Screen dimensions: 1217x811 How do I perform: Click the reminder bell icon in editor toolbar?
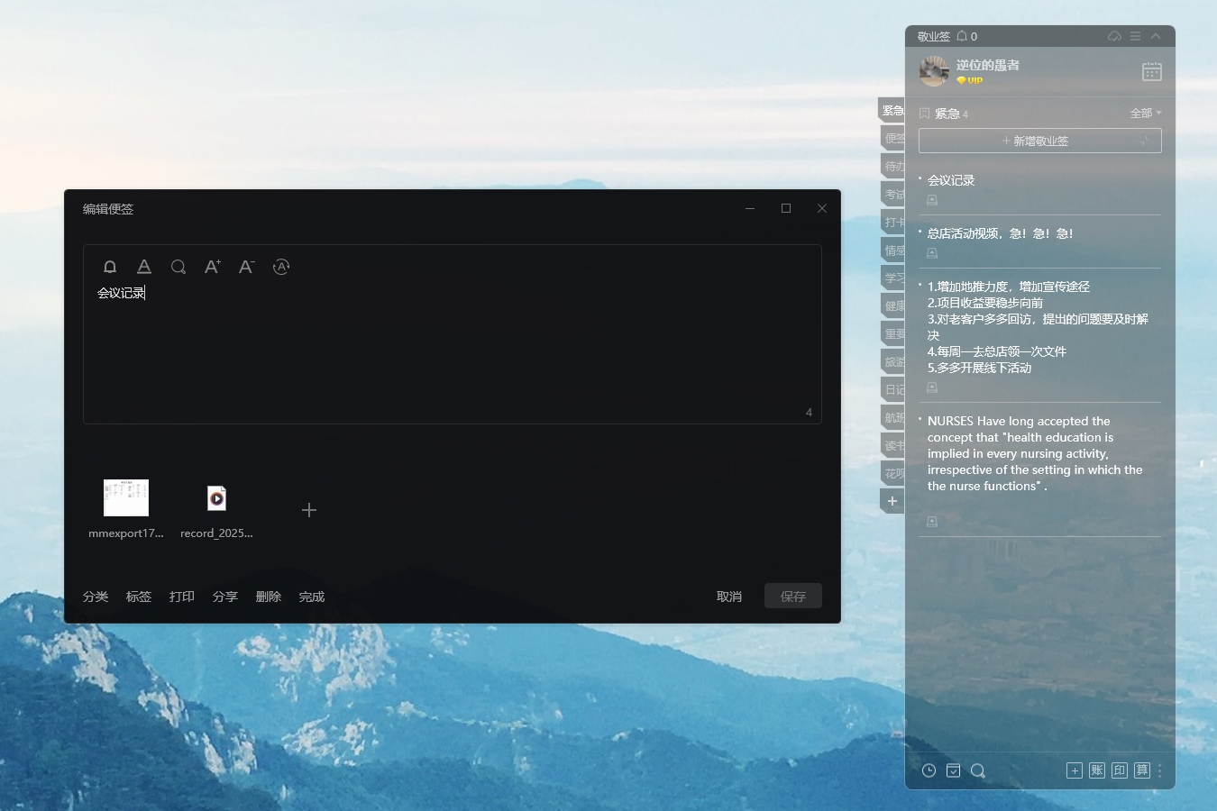[x=110, y=267]
